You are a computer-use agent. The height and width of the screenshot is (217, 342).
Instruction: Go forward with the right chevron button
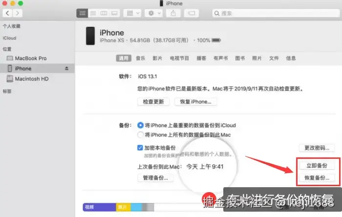[x=17, y=13]
